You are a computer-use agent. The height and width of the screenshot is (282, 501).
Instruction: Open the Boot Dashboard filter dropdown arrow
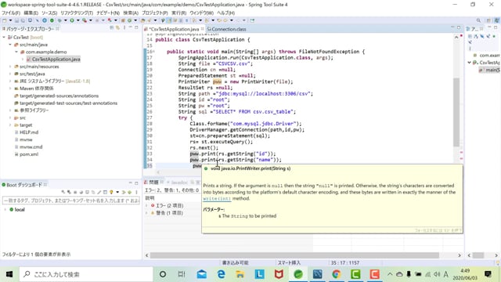tap(117, 192)
